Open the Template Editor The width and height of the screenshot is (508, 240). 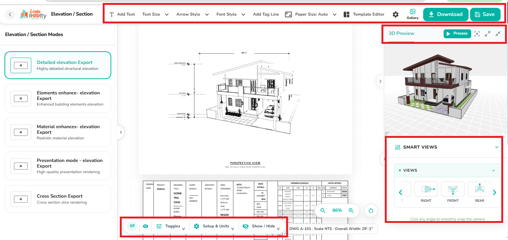coord(368,14)
